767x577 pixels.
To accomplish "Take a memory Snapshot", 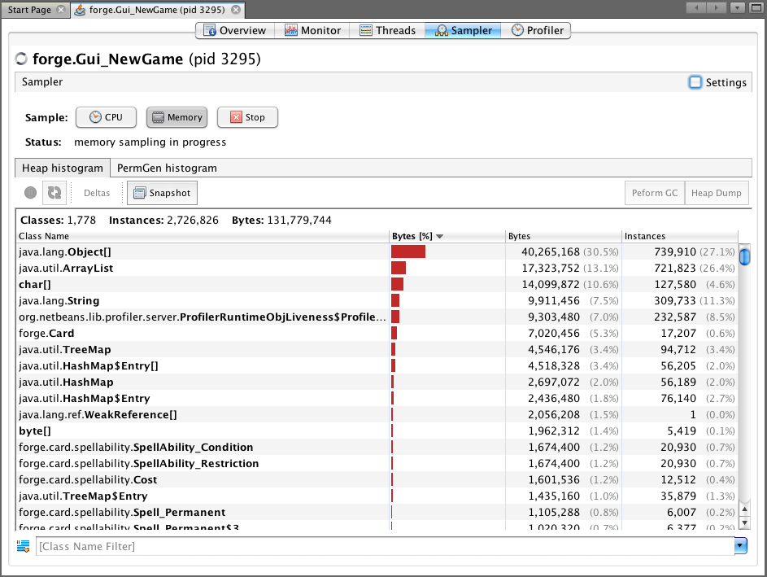I will [162, 193].
